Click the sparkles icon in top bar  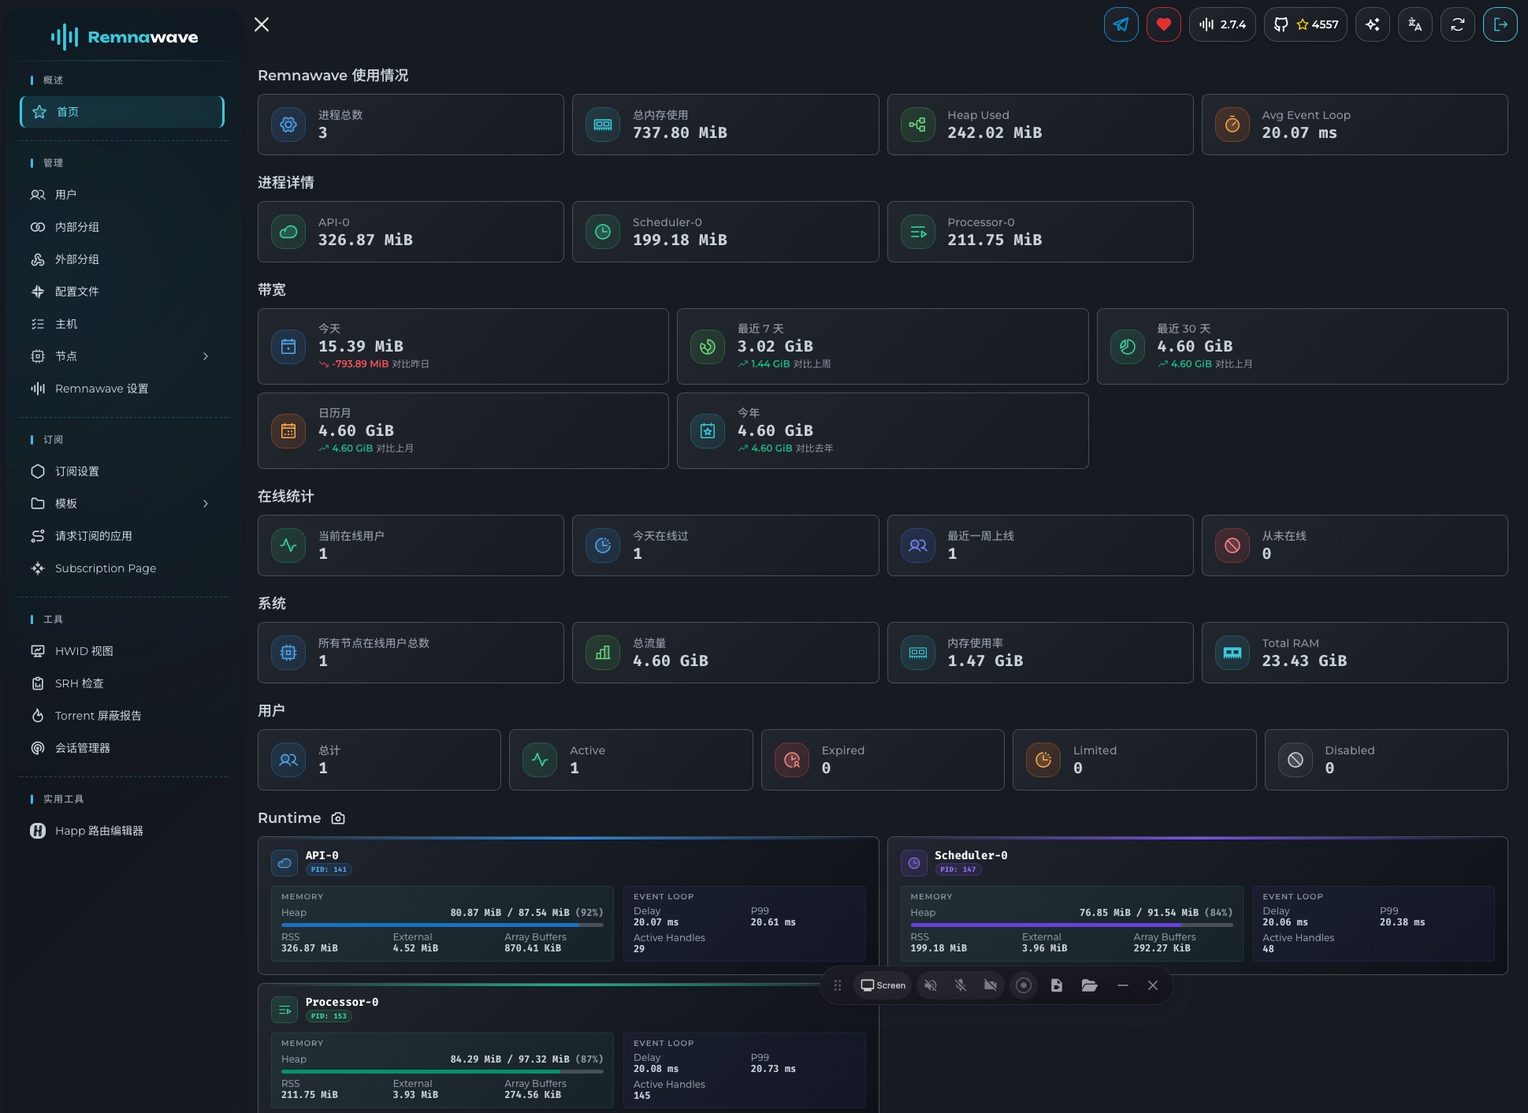tap(1373, 24)
